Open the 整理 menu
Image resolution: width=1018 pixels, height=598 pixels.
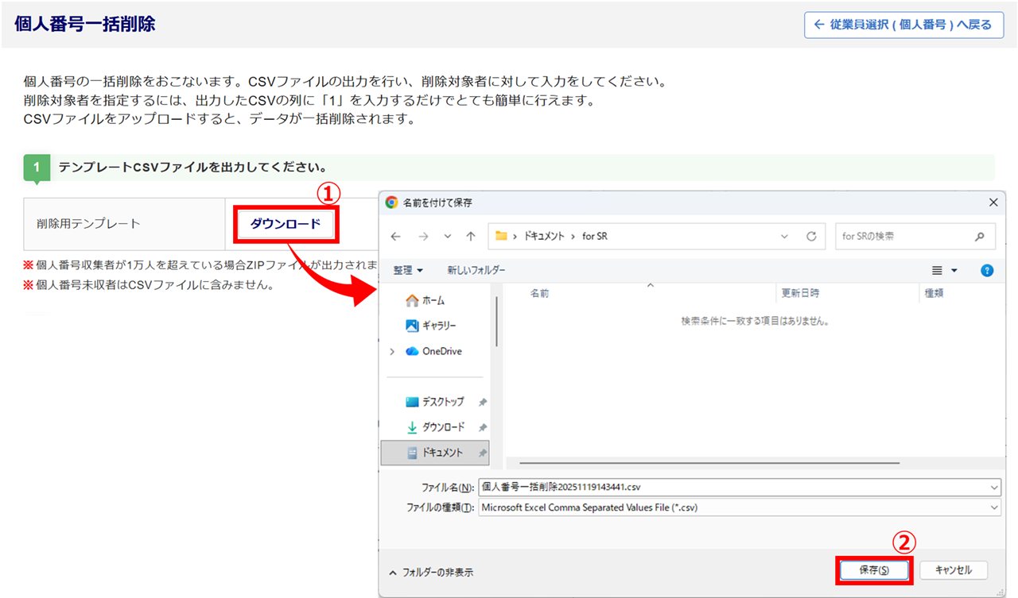coord(408,271)
